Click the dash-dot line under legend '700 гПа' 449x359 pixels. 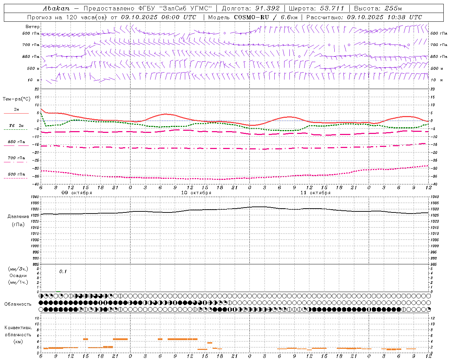tap(15, 162)
